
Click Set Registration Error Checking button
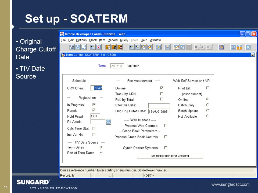coord(170,155)
